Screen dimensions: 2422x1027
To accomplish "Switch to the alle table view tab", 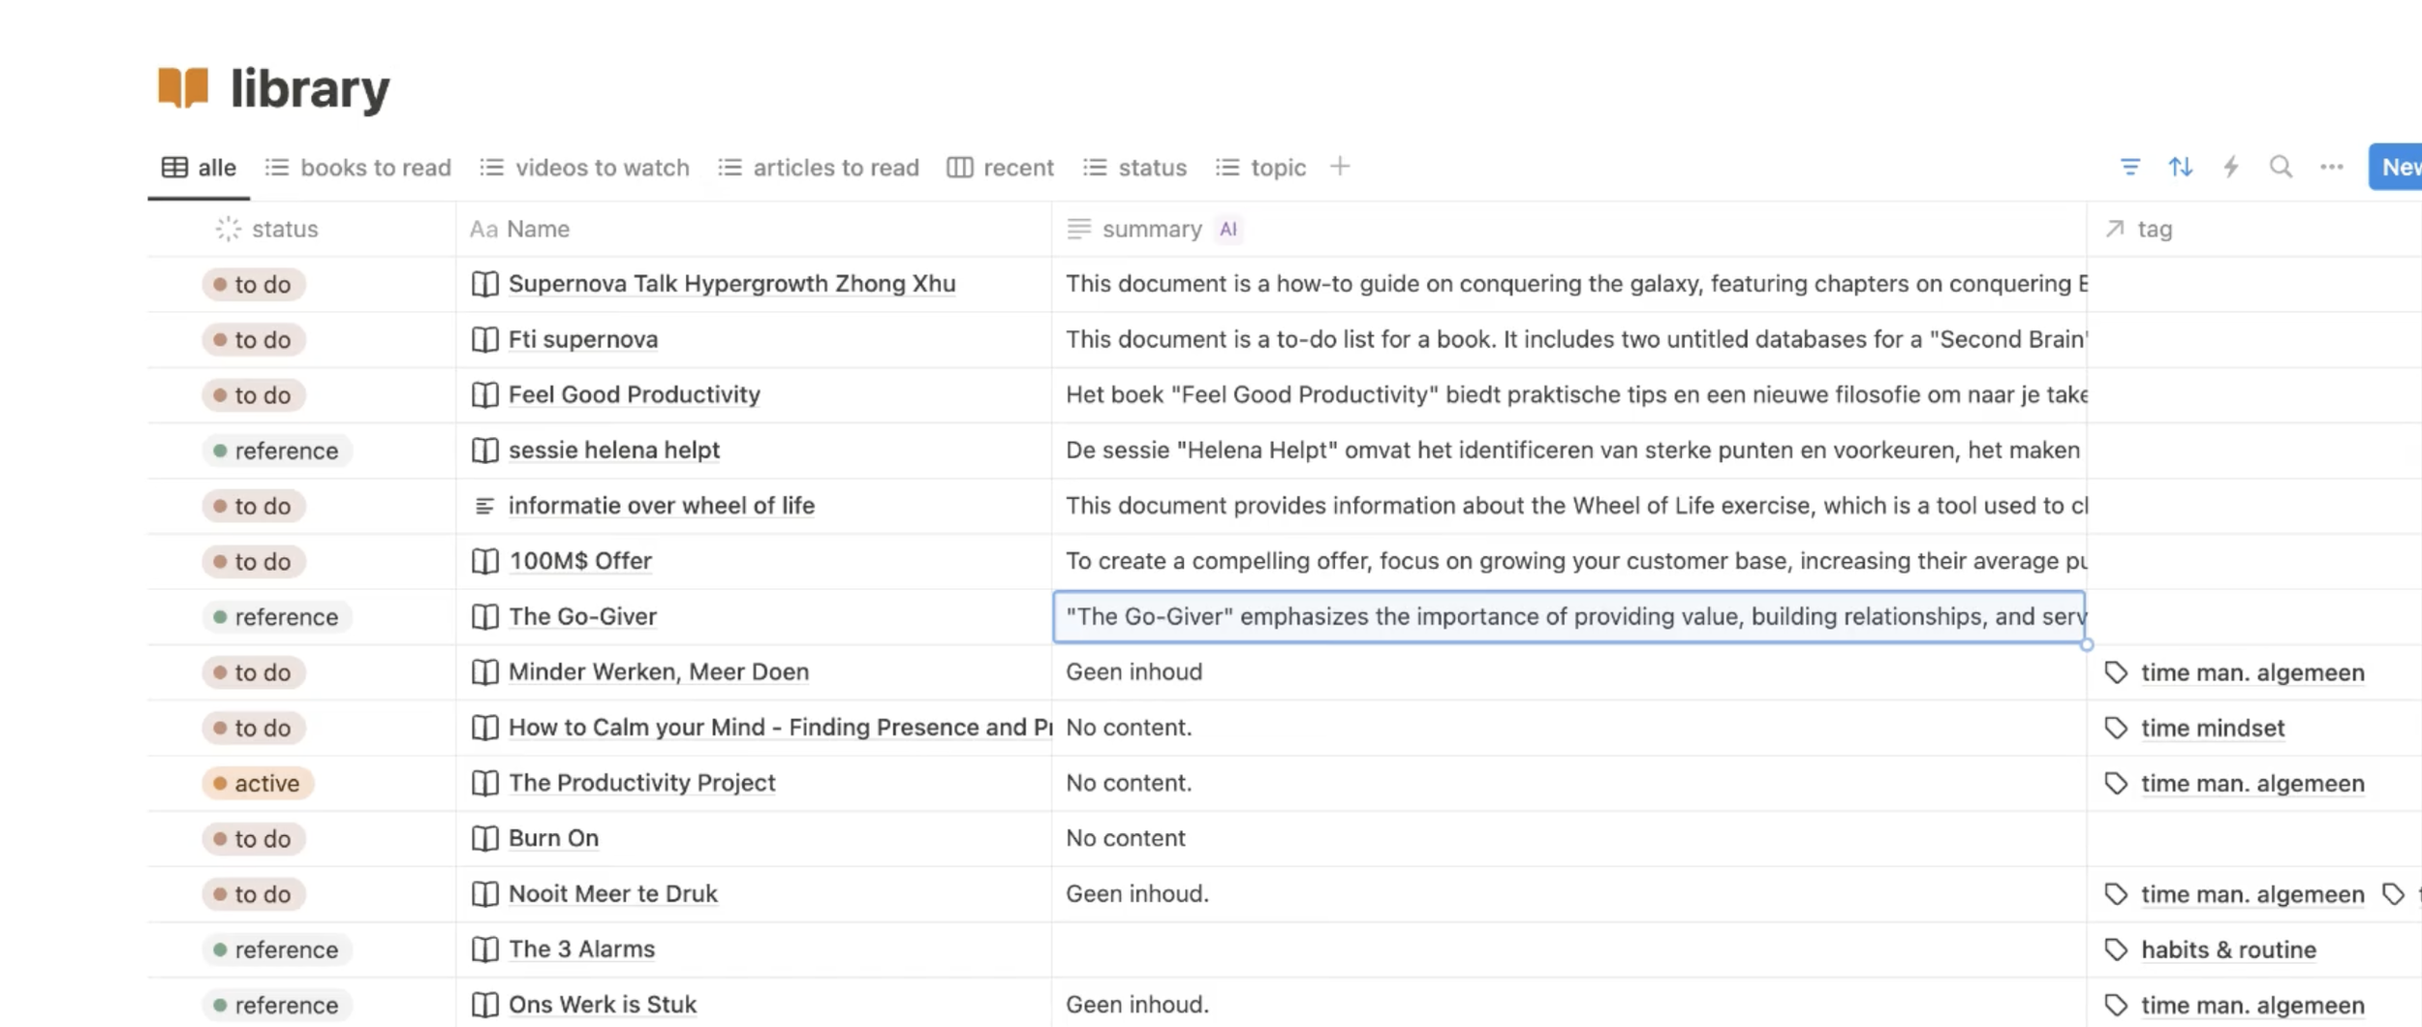I will click(x=200, y=168).
